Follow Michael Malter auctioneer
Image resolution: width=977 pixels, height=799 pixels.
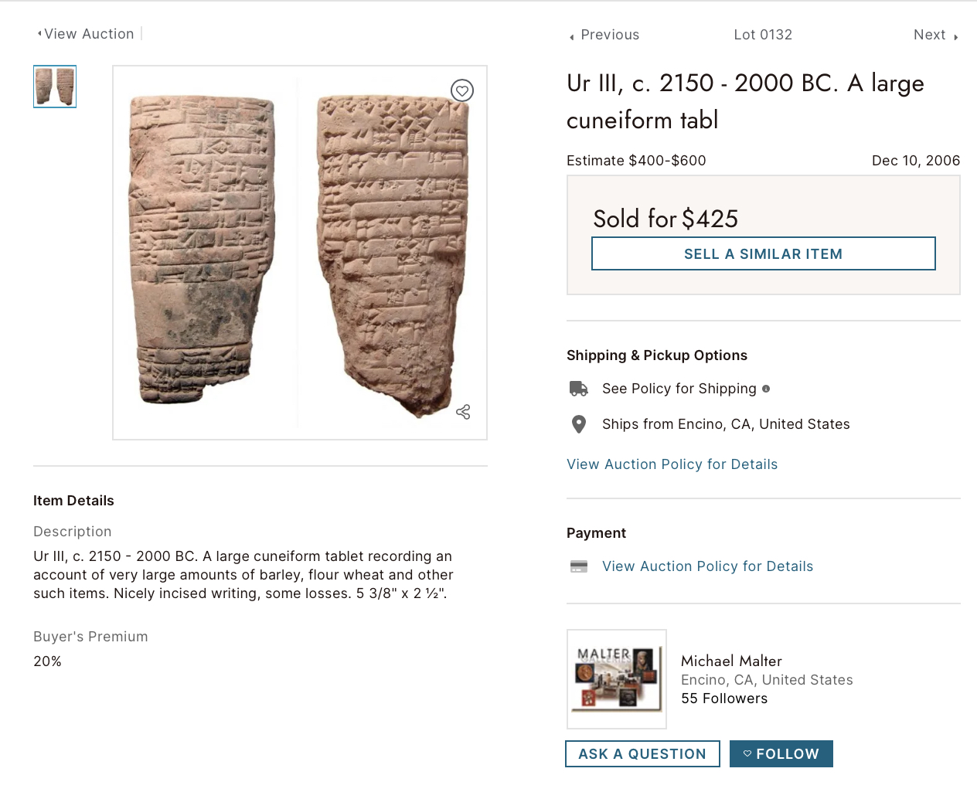point(781,754)
